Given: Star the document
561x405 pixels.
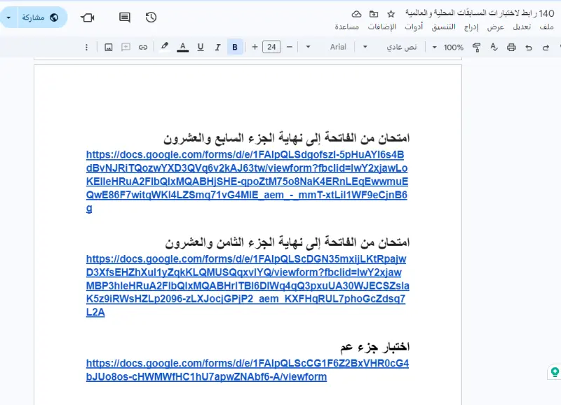Looking at the screenshot, I should coord(391,14).
